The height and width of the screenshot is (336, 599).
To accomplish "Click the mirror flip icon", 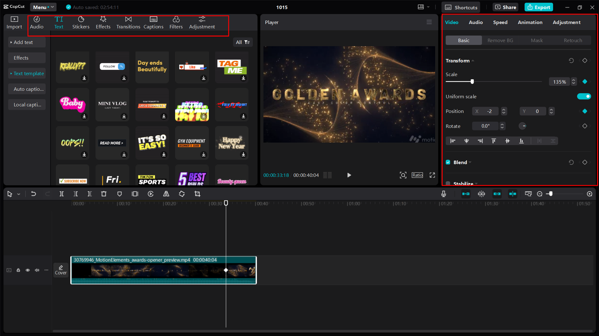I will click(x=166, y=194).
